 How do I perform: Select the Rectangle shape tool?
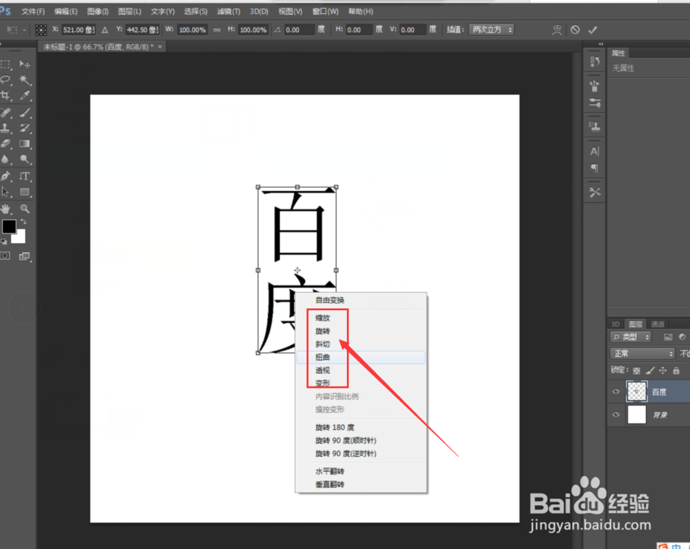tap(25, 192)
